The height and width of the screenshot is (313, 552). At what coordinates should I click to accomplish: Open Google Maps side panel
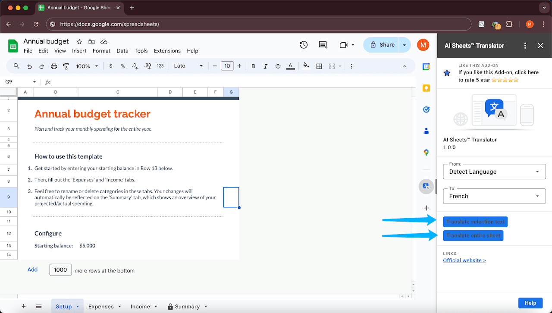(426, 153)
